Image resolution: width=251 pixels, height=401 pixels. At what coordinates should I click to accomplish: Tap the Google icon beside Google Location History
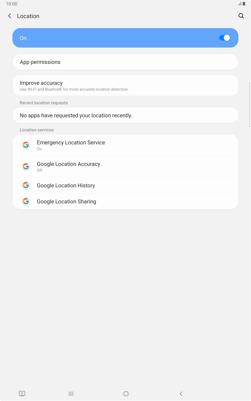tap(26, 185)
